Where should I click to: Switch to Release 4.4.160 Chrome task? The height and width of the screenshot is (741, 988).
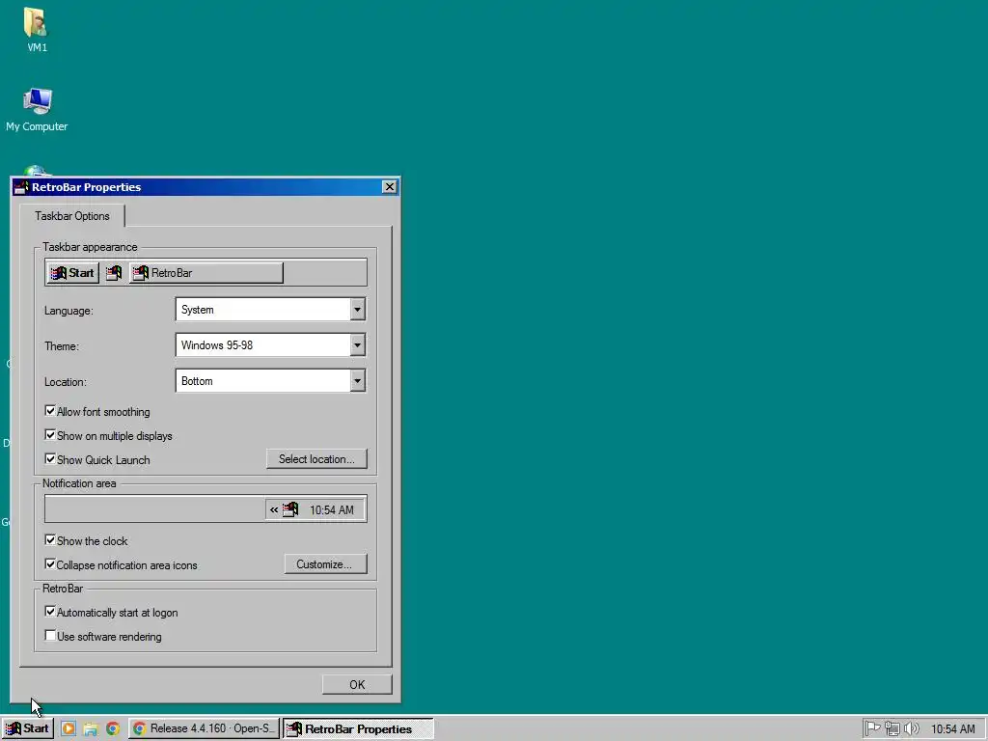coord(205,728)
